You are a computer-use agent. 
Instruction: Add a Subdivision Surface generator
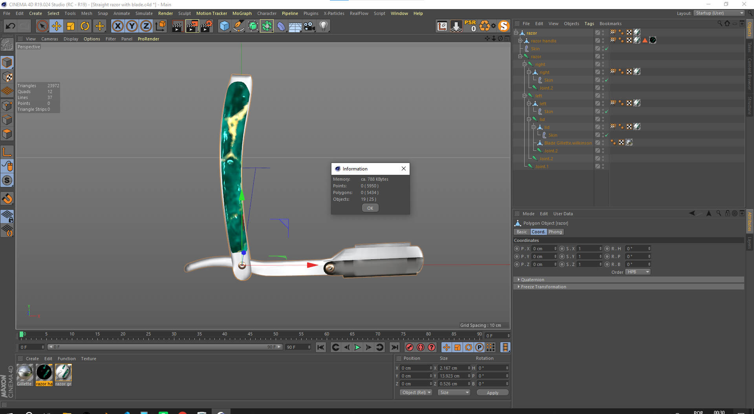click(x=253, y=26)
